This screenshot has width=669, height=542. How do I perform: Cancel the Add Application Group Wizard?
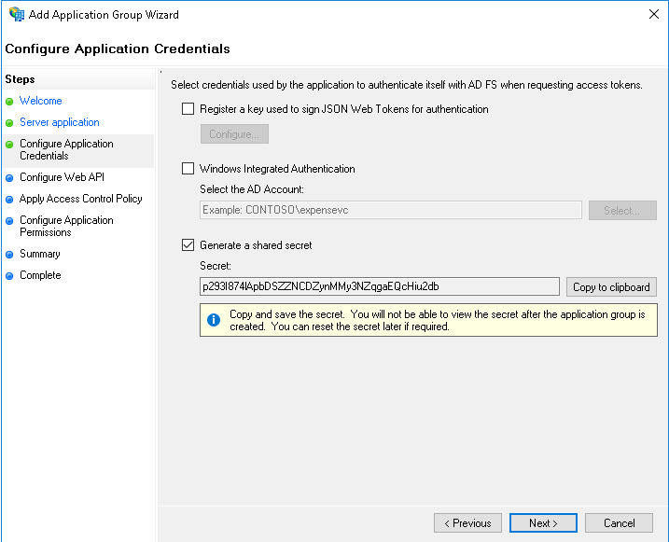click(x=620, y=523)
